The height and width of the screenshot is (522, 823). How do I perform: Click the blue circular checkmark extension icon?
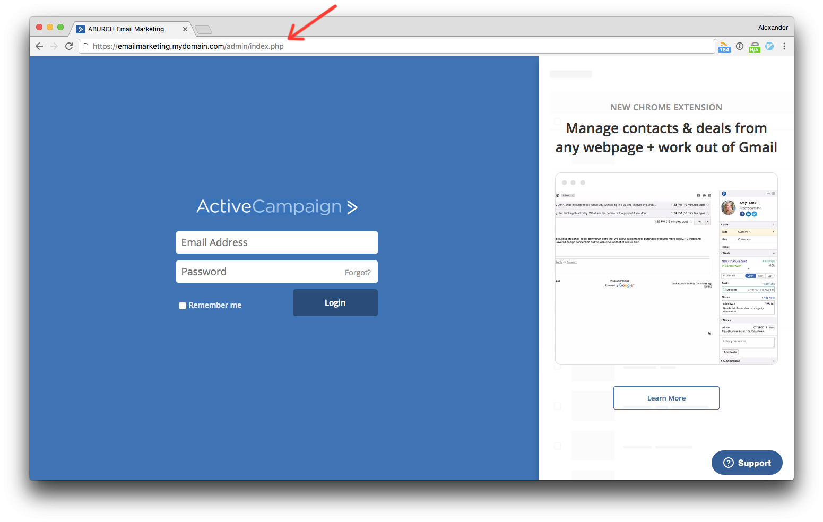tap(769, 46)
